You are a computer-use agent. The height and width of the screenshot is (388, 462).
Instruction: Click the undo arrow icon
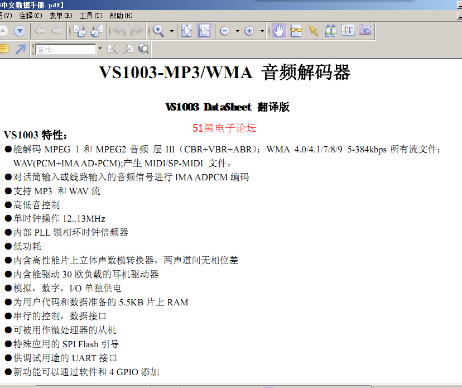[x=119, y=31]
